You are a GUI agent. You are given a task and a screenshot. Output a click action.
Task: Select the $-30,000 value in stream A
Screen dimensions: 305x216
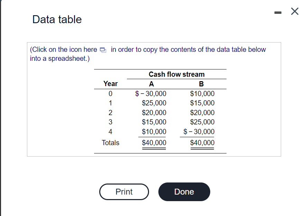[x=151, y=93]
